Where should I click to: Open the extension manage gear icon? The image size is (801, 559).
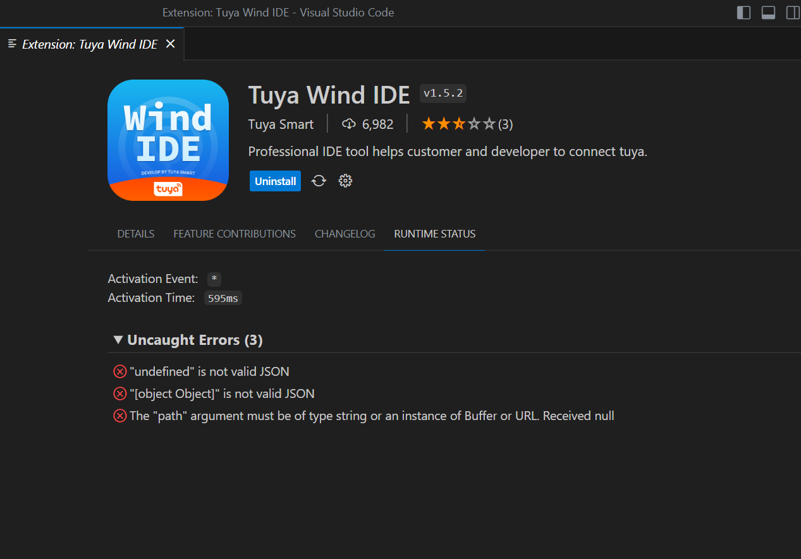pos(345,181)
